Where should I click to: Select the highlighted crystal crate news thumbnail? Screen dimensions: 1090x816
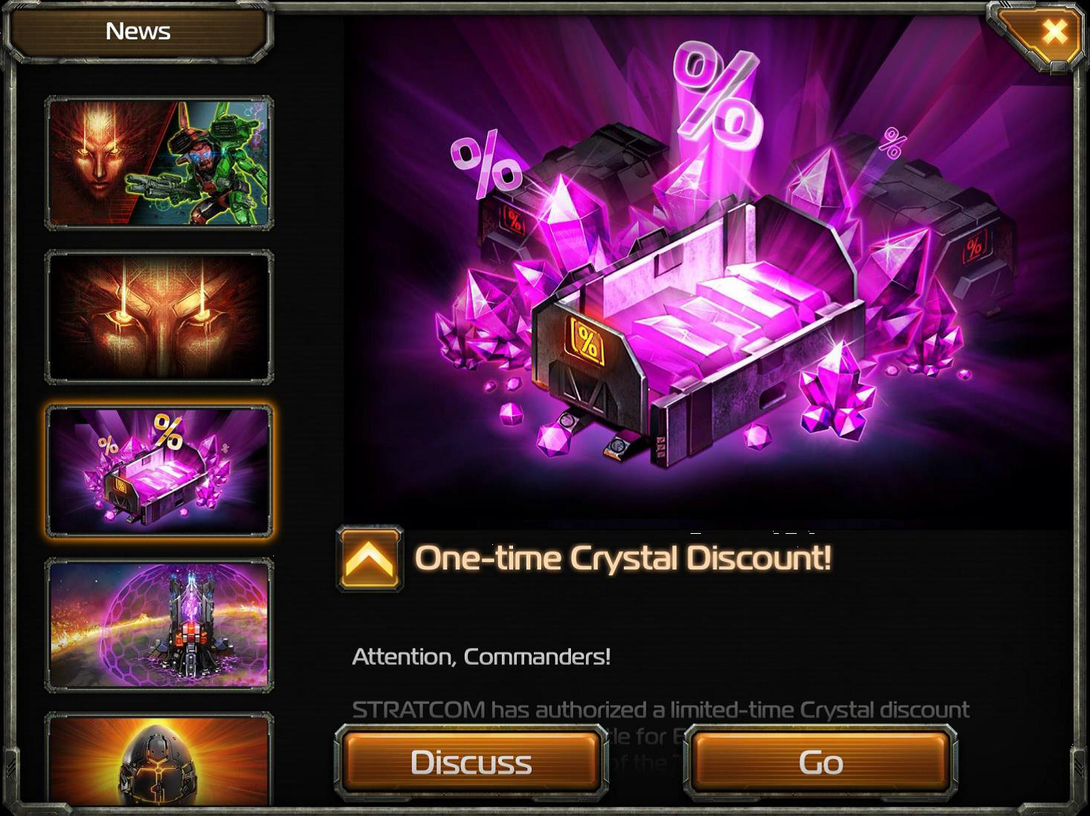click(159, 471)
